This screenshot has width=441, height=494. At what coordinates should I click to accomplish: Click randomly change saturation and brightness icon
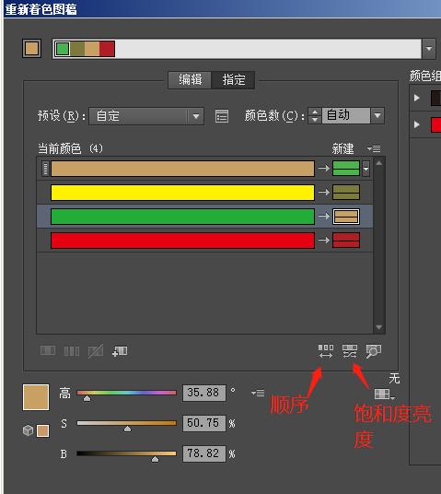tap(350, 351)
